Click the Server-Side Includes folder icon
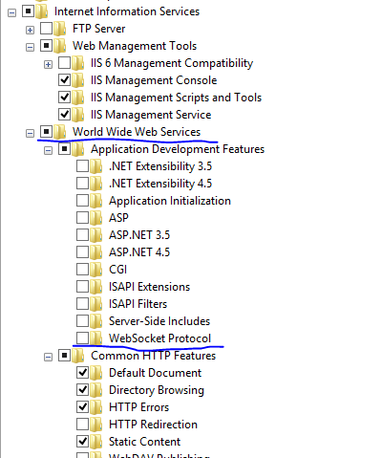Viewport: 381px width, 458px height. point(96,321)
